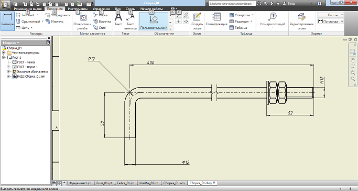
Task: Select Сборка_01 root in the browser
Action: [13, 48]
